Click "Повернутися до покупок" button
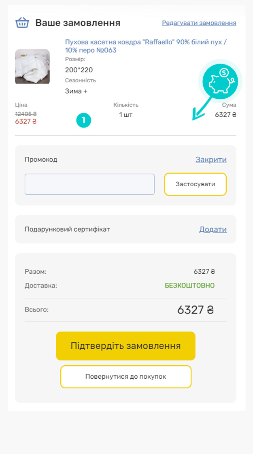The height and width of the screenshot is (454, 253). pyautogui.click(x=125, y=377)
